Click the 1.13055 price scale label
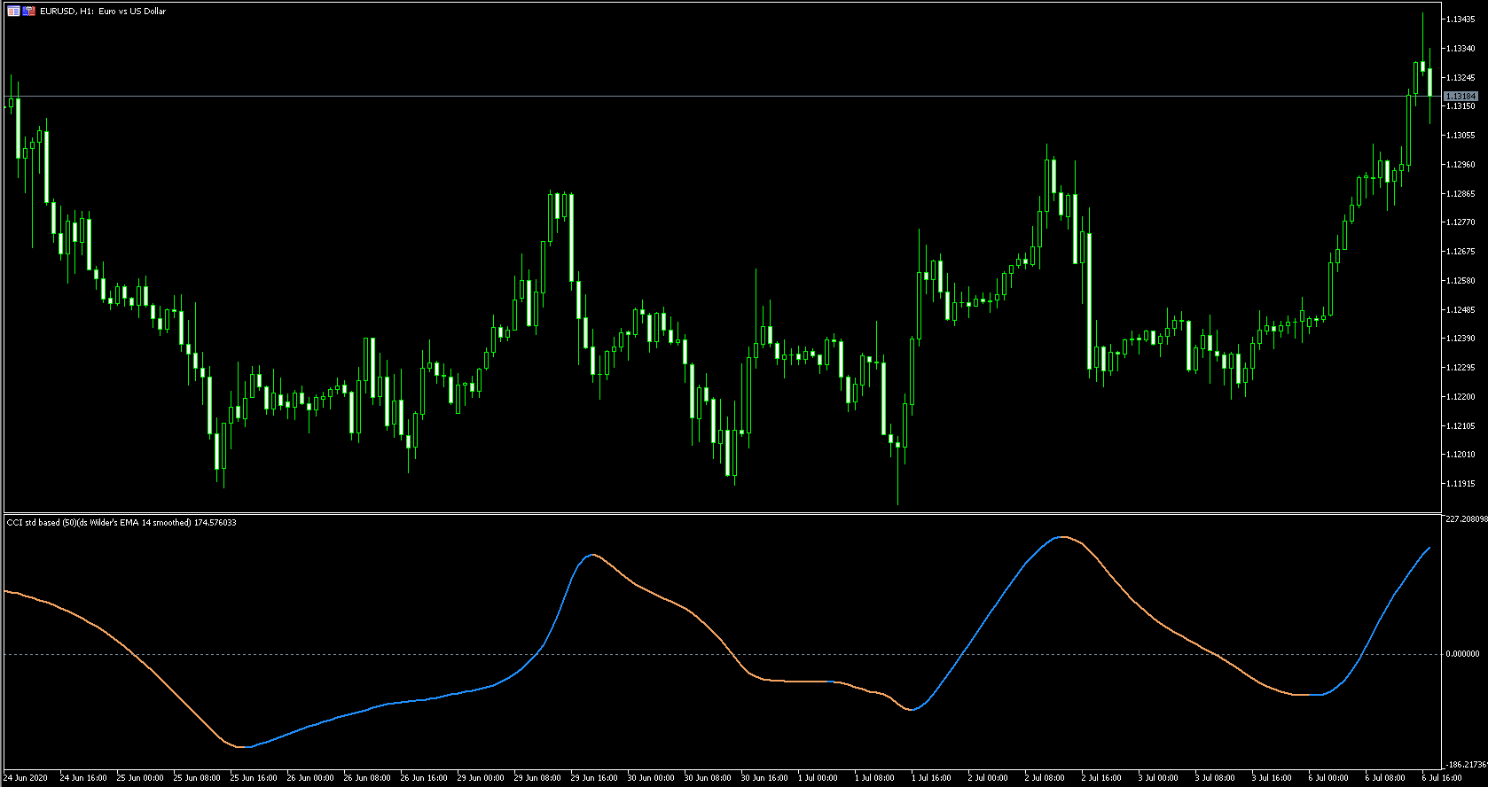Viewport: 1488px width, 787px height. [1461, 136]
